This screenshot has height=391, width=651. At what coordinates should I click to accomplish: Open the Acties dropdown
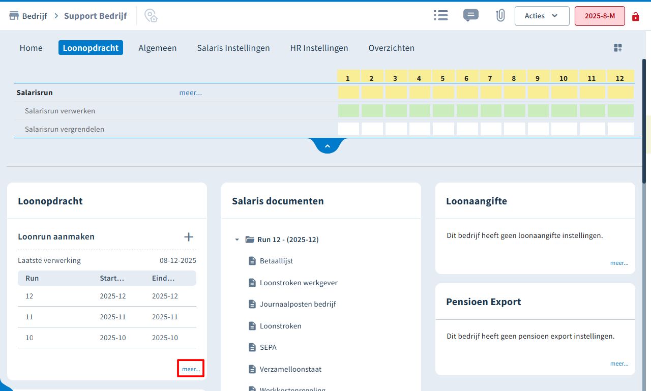point(542,16)
